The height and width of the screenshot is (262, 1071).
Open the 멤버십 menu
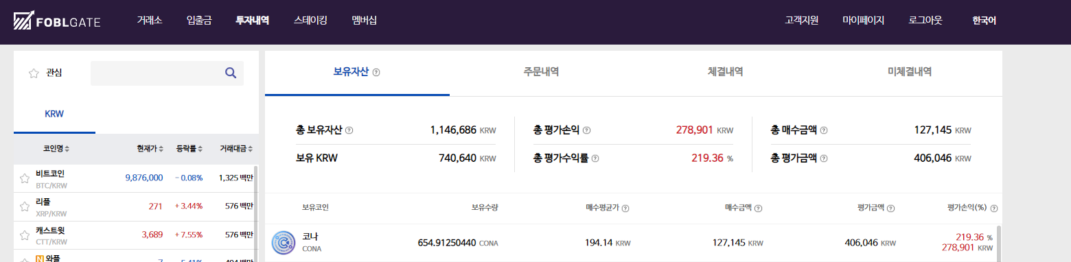364,21
